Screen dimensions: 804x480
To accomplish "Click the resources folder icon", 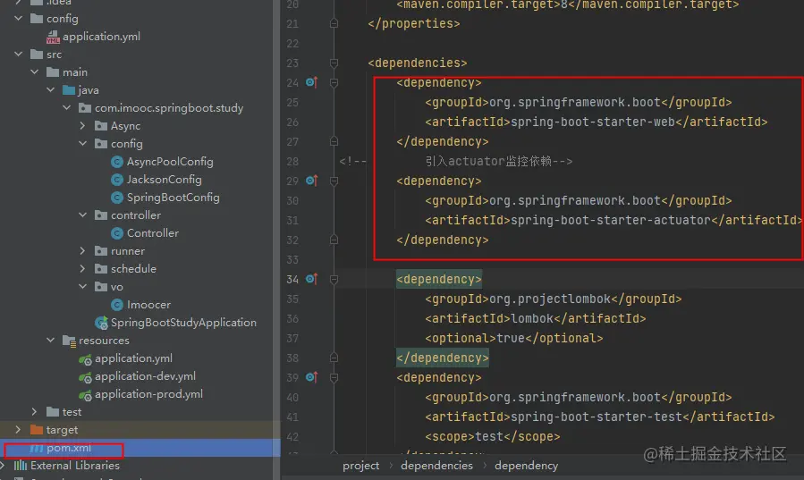I will (69, 341).
